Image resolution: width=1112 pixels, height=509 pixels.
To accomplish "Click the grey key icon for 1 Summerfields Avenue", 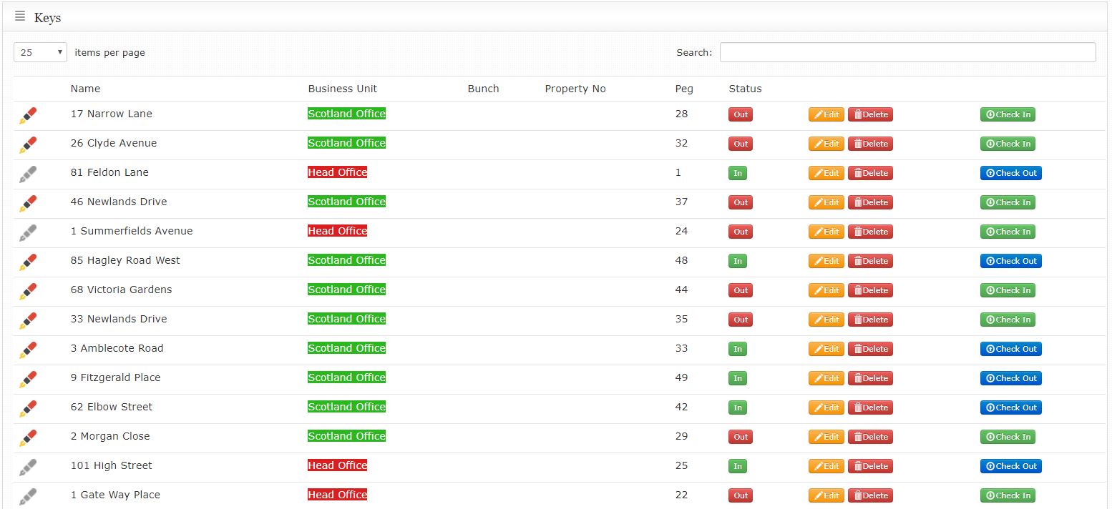I will (x=28, y=232).
